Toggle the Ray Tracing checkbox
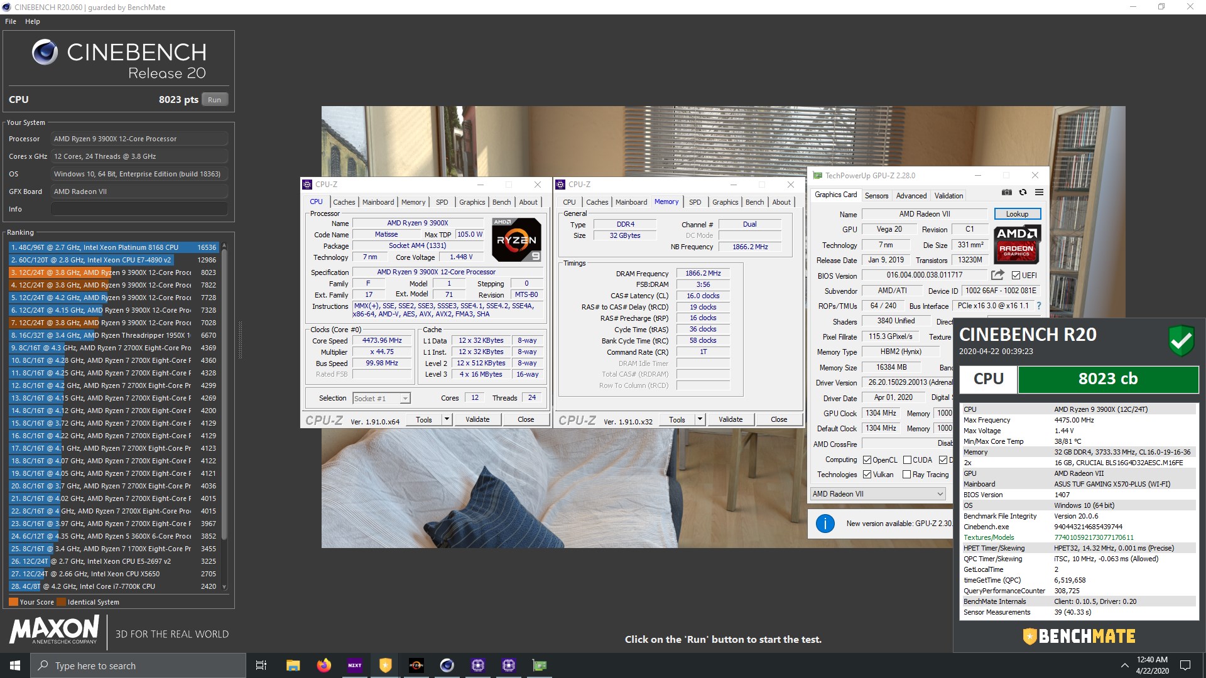This screenshot has height=678, width=1206. tap(906, 475)
